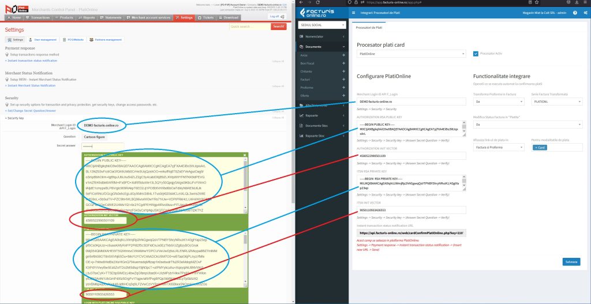Switch to the Partners management tab
Image resolution: width=591 pixels, height=304 pixels.
coord(106,40)
